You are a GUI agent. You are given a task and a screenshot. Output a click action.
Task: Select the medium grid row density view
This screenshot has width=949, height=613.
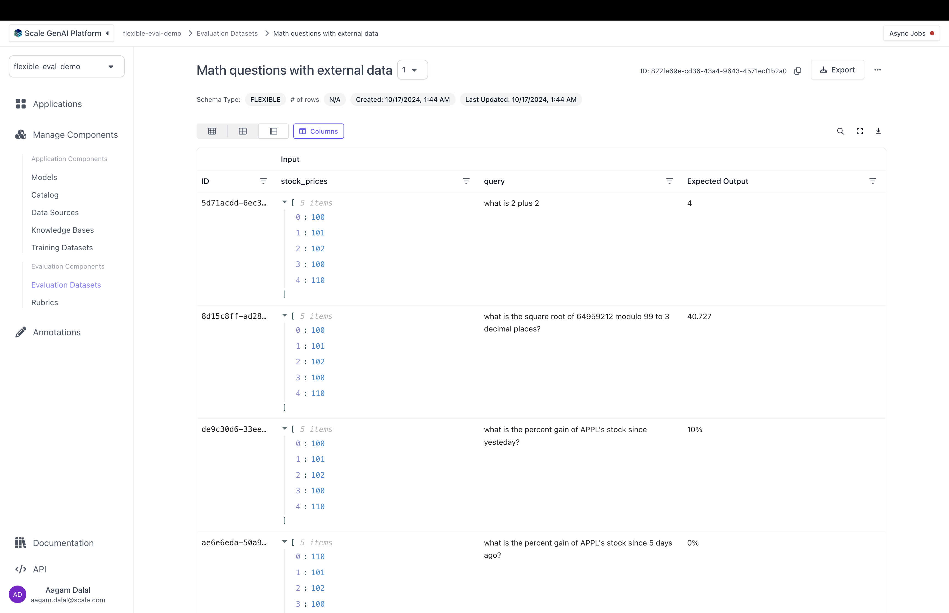[242, 131]
